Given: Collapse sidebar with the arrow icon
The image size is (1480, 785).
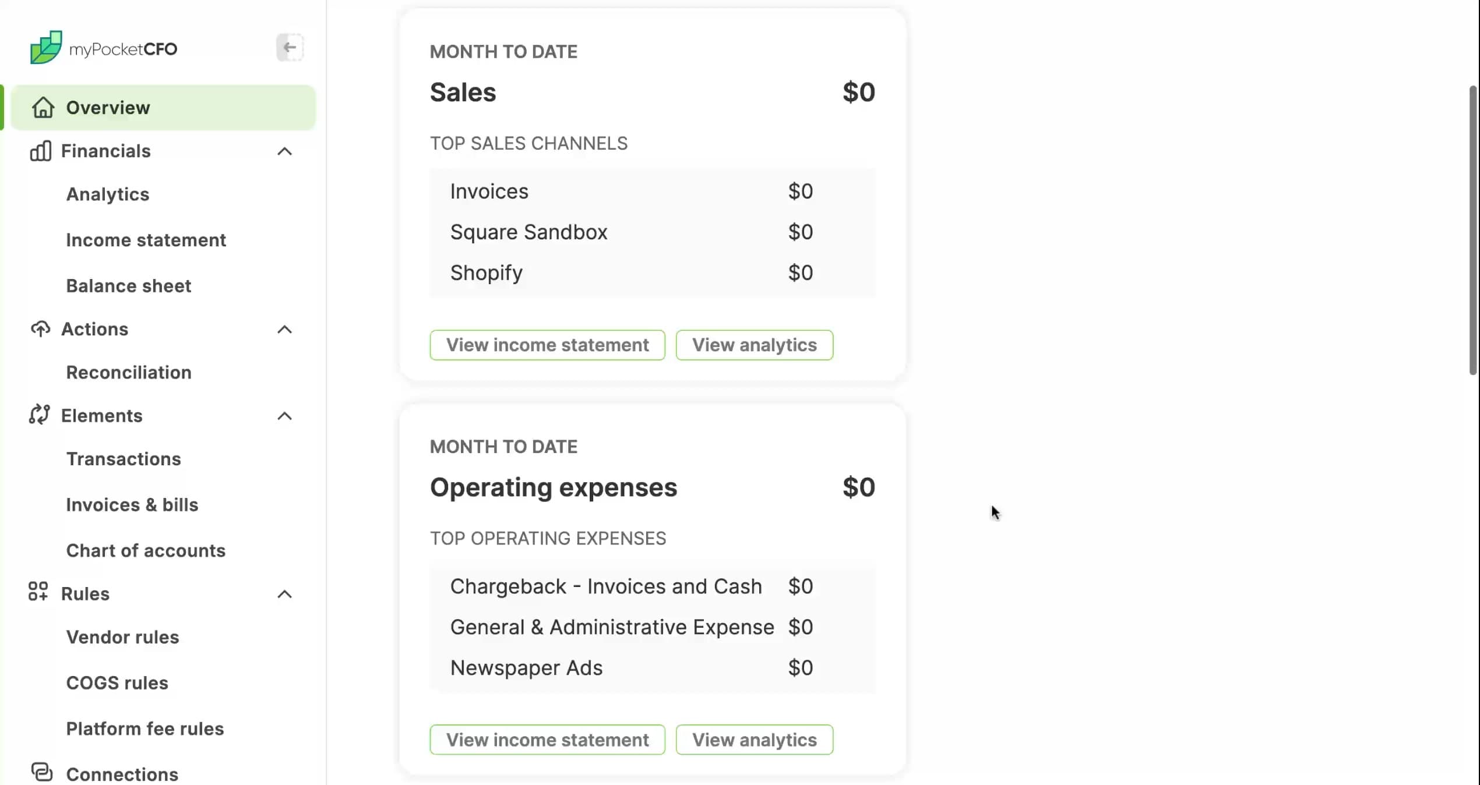Looking at the screenshot, I should click(x=290, y=48).
